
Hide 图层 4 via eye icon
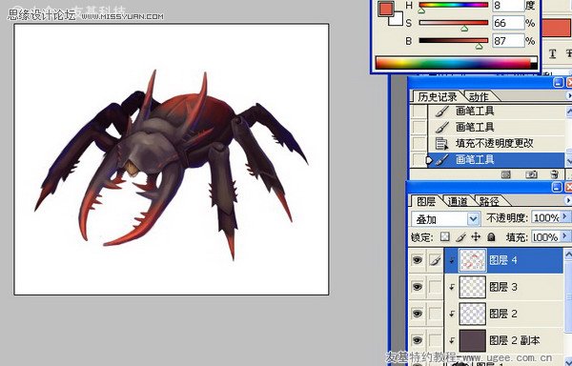point(418,260)
